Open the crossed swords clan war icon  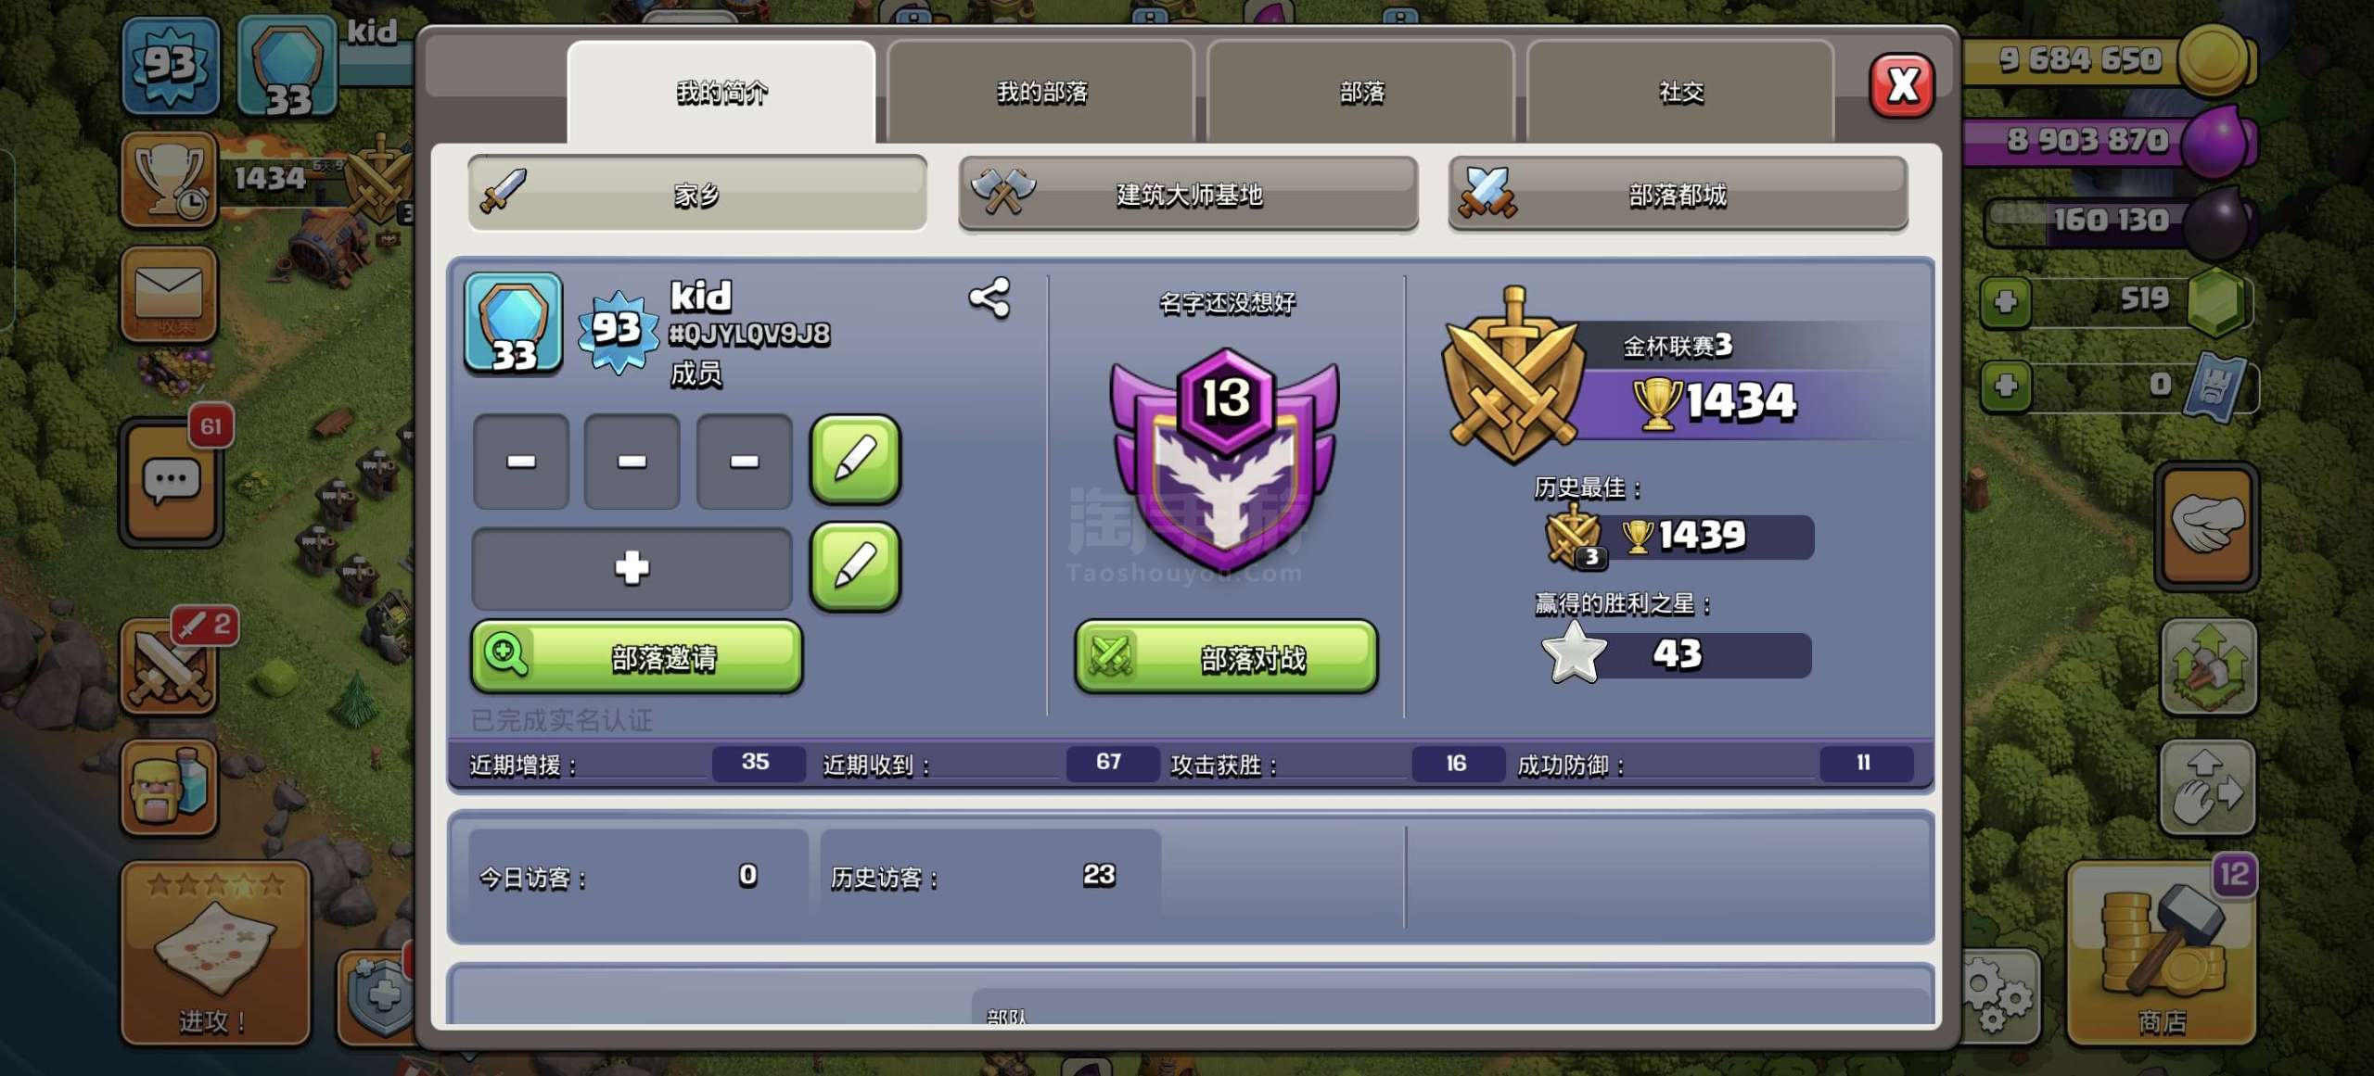pos(170,666)
